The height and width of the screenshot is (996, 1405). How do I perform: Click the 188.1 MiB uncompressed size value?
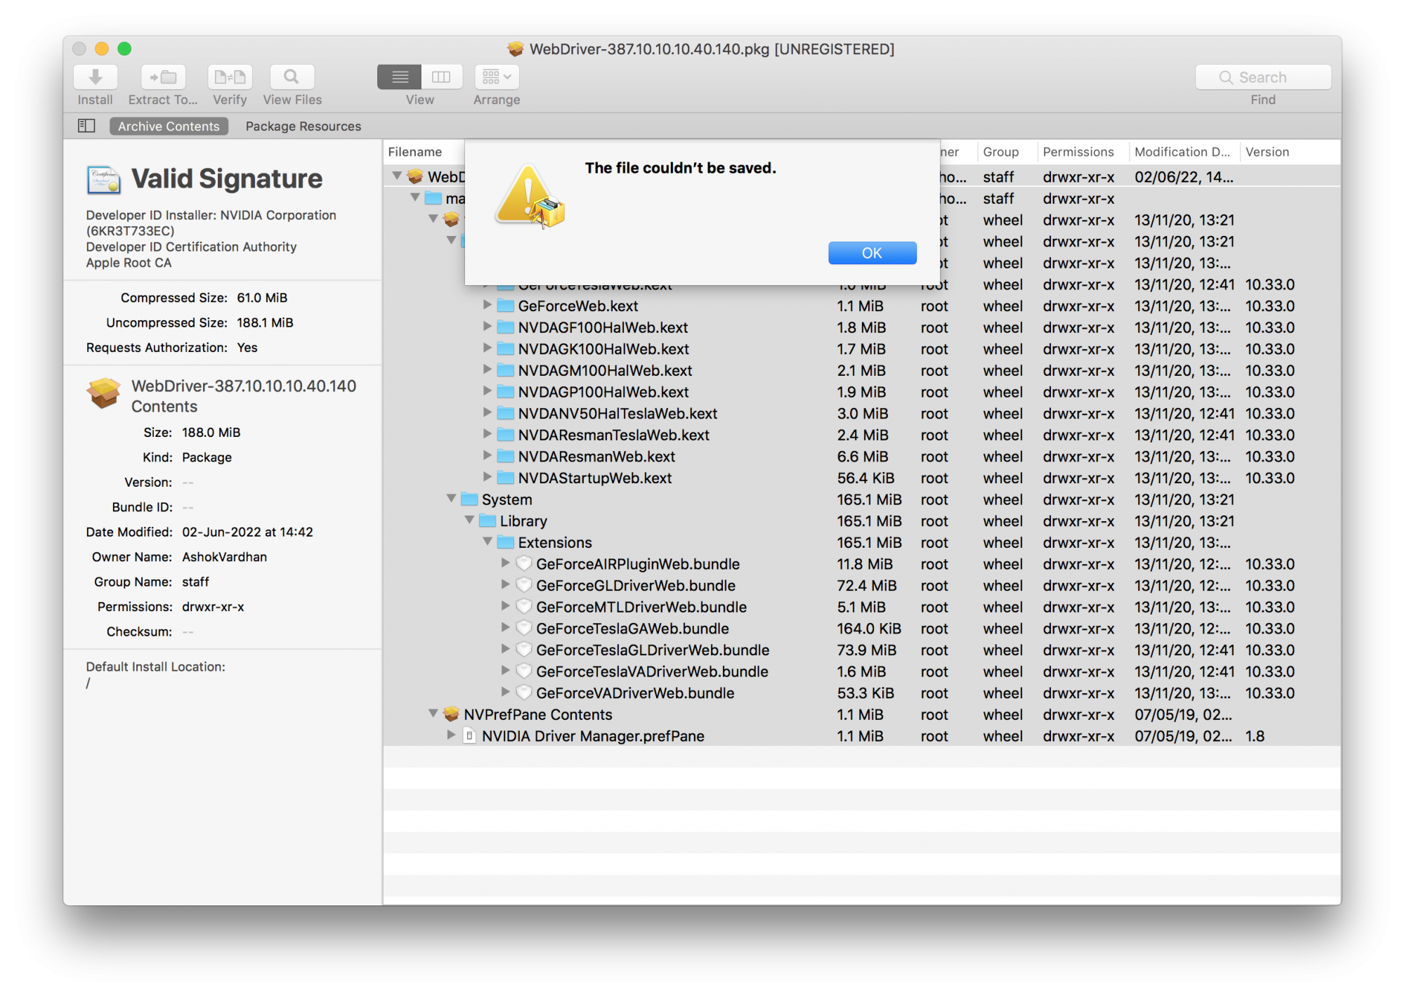tap(265, 322)
